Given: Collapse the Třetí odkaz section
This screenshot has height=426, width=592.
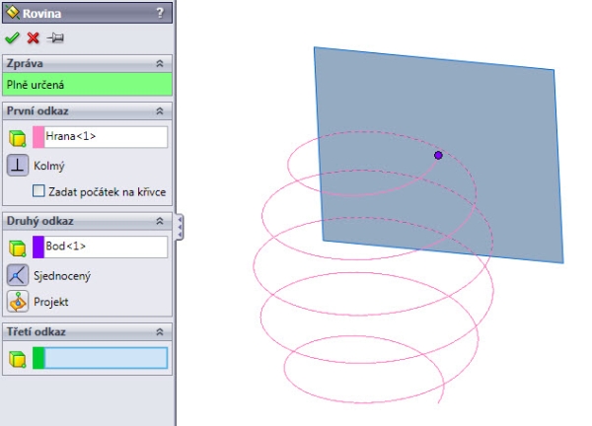Looking at the screenshot, I should coord(160,331).
